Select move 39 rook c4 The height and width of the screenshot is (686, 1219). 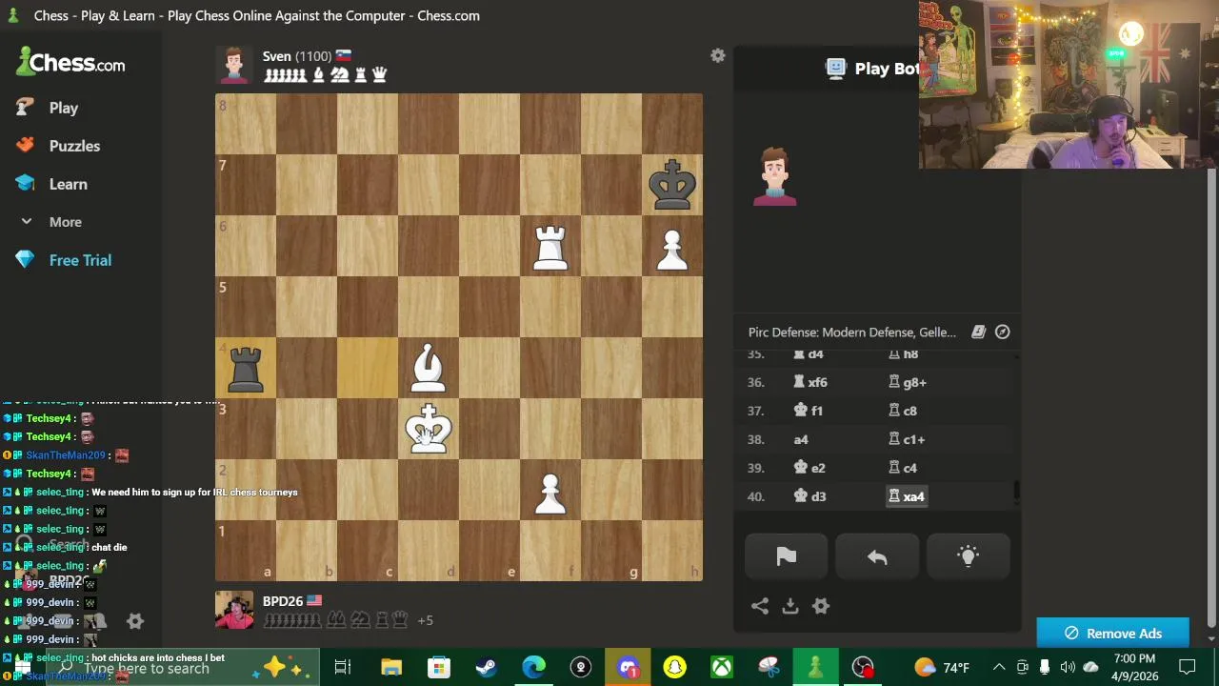coord(903,468)
